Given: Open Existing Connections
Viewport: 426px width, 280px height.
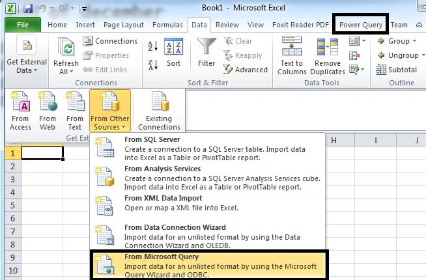Looking at the screenshot, I should tap(159, 111).
